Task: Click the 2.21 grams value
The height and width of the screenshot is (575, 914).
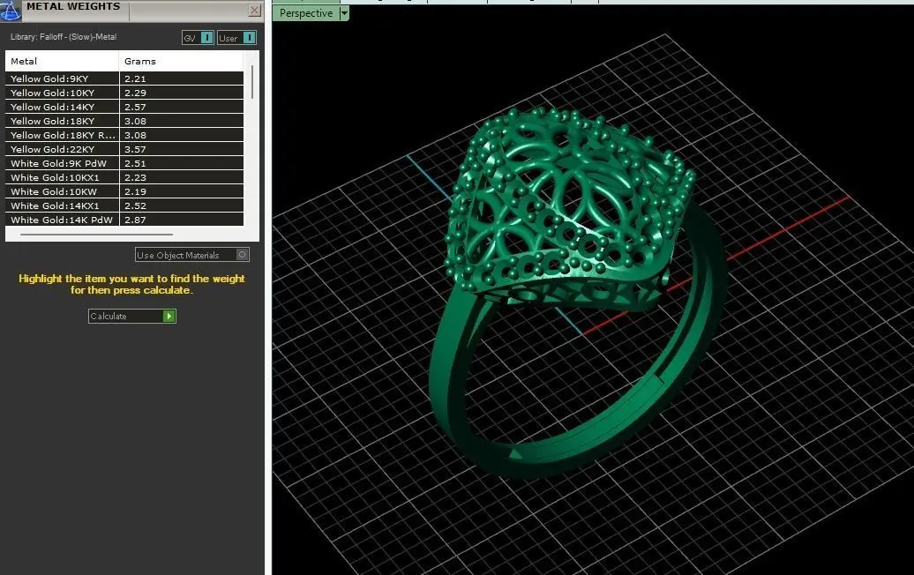Action: click(x=135, y=78)
